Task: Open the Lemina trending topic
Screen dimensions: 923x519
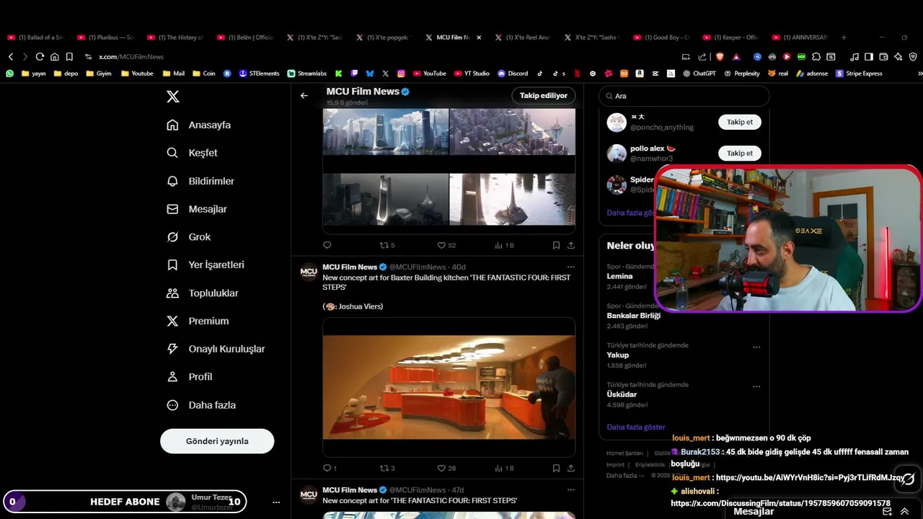Action: click(x=619, y=276)
